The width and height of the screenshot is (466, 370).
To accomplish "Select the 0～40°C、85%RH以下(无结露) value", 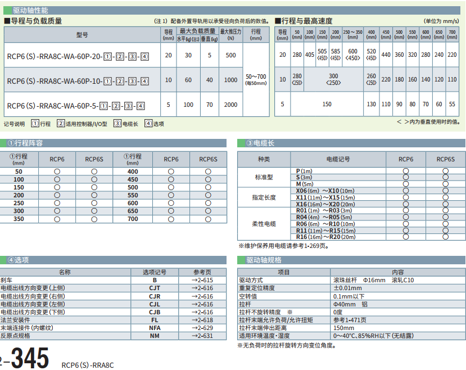I will point(373,336).
